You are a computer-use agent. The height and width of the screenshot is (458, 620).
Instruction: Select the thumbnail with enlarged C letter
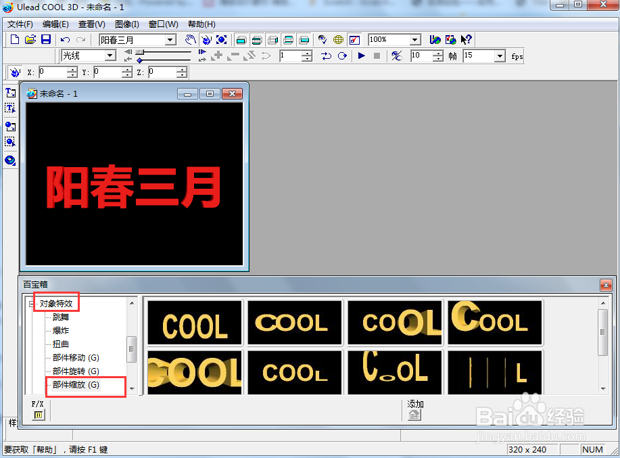pos(494,323)
